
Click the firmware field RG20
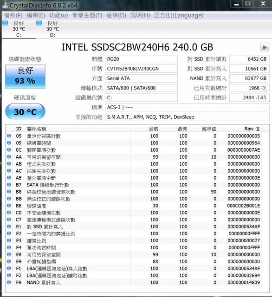pos(141,59)
